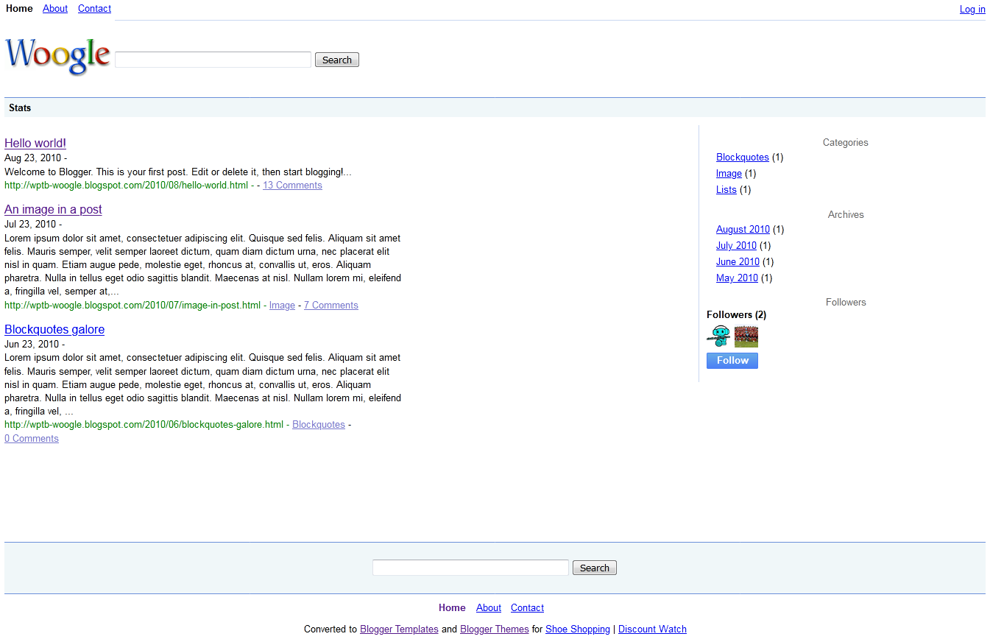Open Contact in the top navigation
Screen dimensions: 990x642
[x=94, y=9]
